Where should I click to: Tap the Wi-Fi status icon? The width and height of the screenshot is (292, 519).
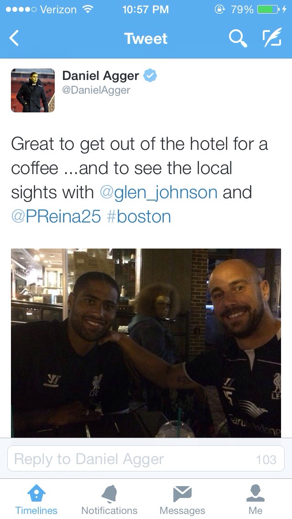pyautogui.click(x=88, y=9)
